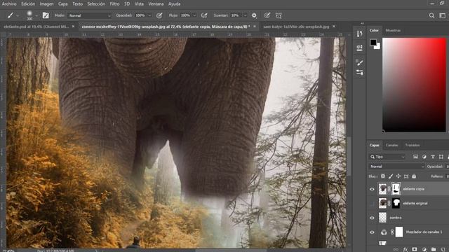Screen dimensions: 449x252
Task: Switch to the Trazados tab
Action: (413, 145)
